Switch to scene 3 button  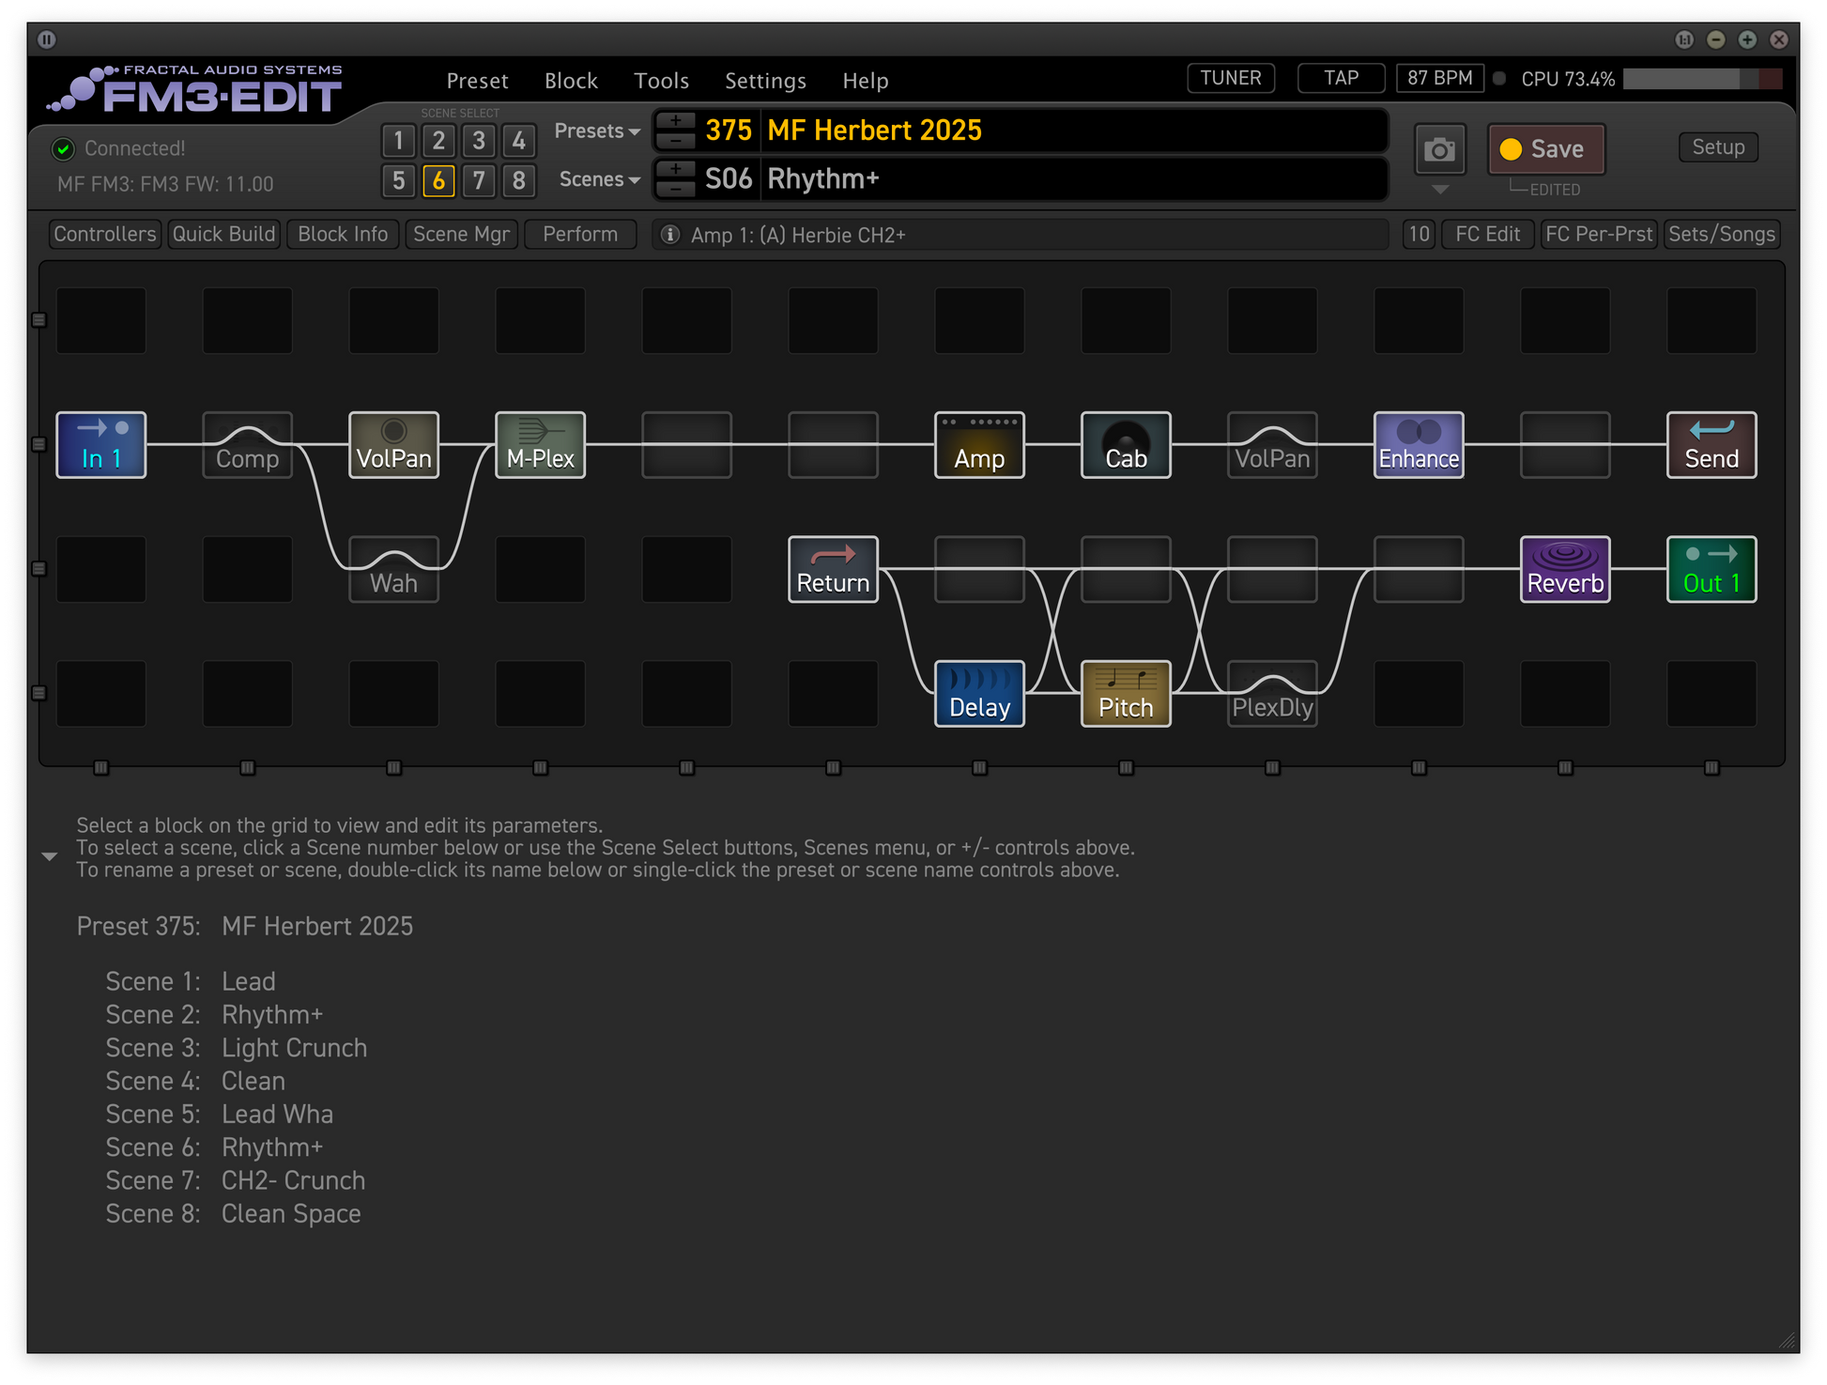[x=479, y=141]
